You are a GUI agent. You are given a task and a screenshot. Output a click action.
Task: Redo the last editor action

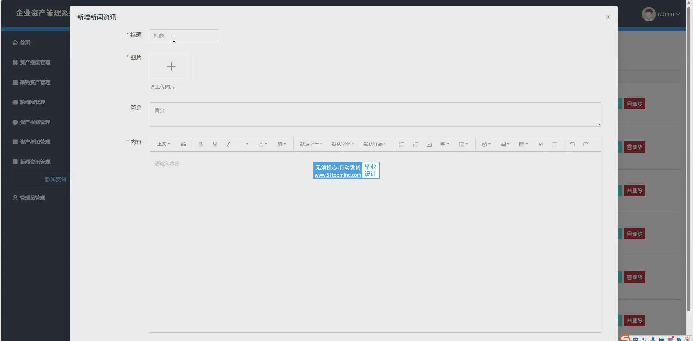pyautogui.click(x=586, y=144)
